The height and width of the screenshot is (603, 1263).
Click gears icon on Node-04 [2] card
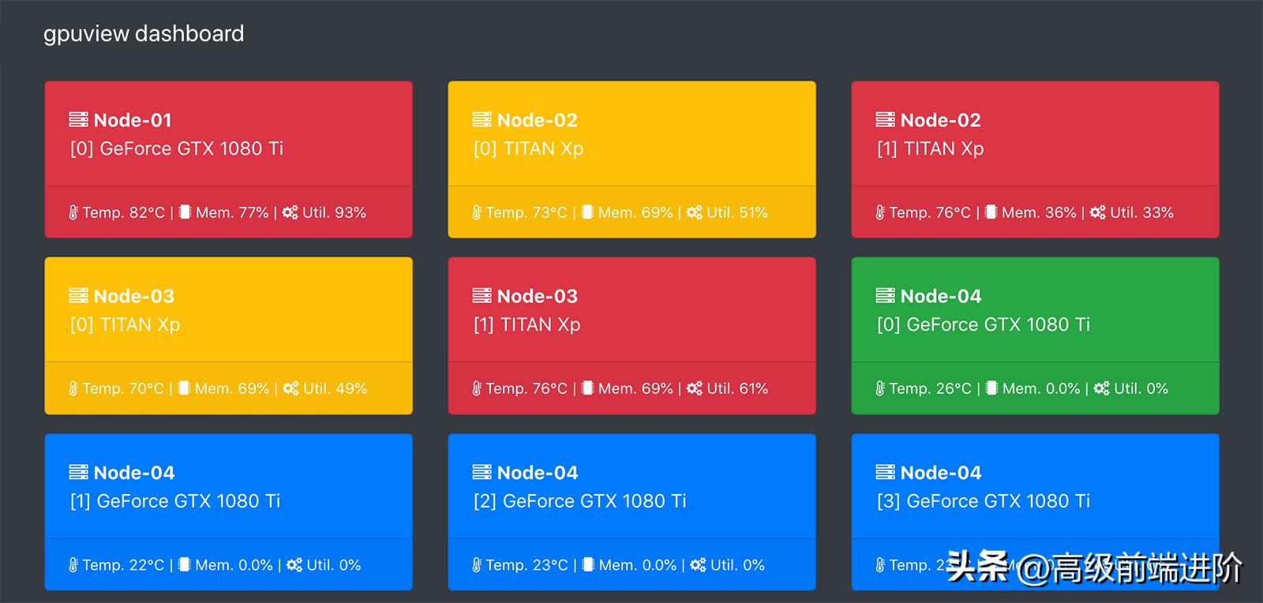(698, 565)
